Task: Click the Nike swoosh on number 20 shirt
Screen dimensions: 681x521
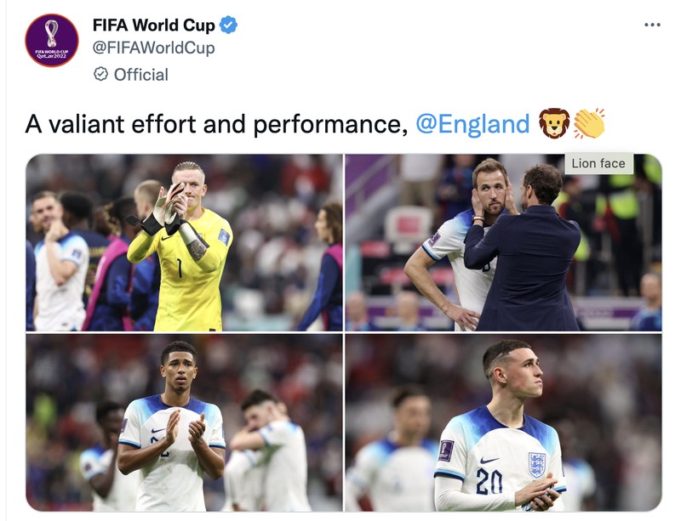Action: click(x=489, y=460)
